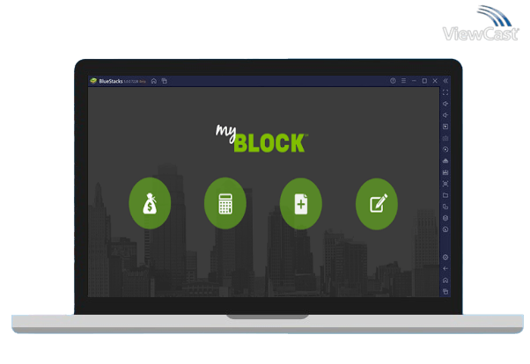Image resolution: width=530 pixels, height=364 pixels.
Task: Minimize the BlueStacks window
Action: coord(414,81)
